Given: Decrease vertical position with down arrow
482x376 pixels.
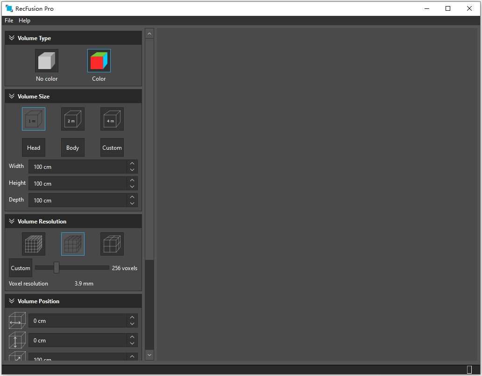Looking at the screenshot, I should pos(132,343).
